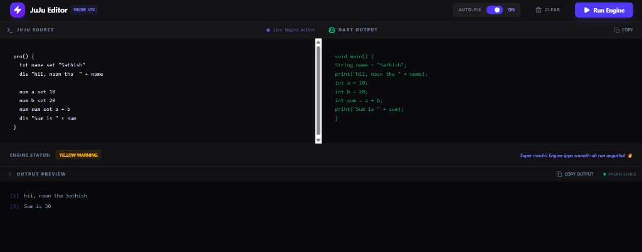Click the DART OUTPUT panel heading

click(x=358, y=30)
